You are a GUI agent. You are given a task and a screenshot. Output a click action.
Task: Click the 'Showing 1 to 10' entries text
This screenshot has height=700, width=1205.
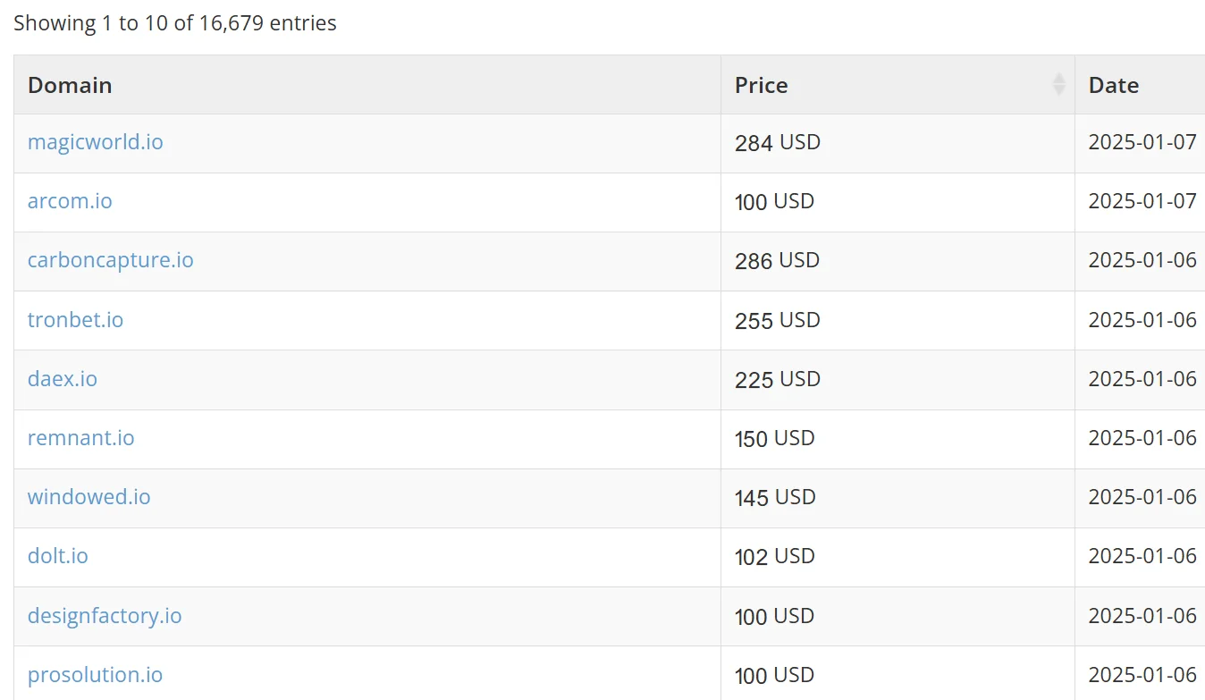pos(175,23)
